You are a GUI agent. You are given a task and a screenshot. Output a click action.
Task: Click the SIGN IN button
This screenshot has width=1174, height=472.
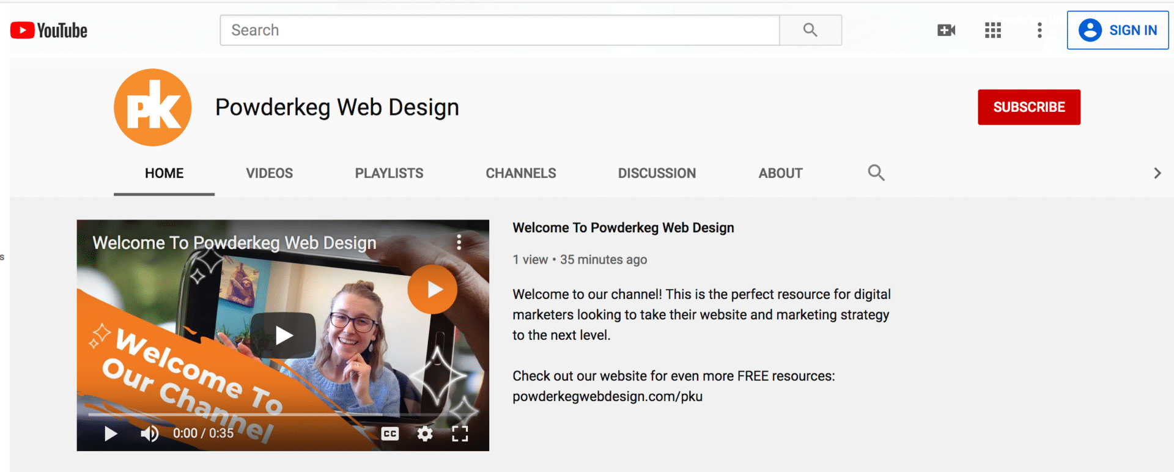point(1118,30)
